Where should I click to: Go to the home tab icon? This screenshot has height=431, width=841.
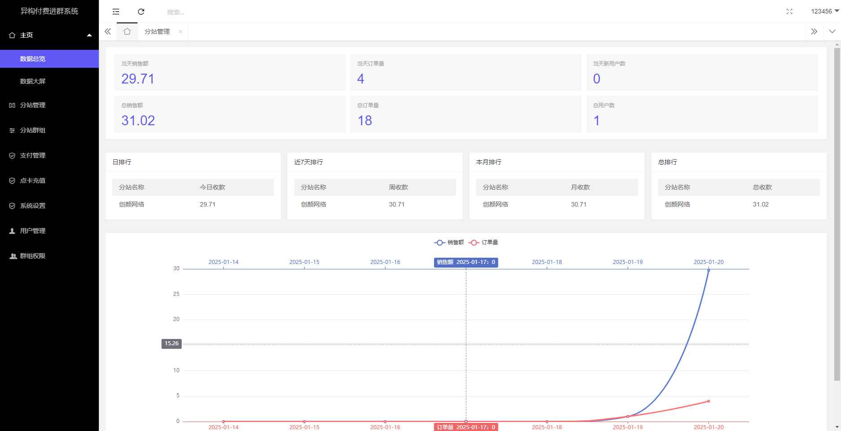[127, 31]
